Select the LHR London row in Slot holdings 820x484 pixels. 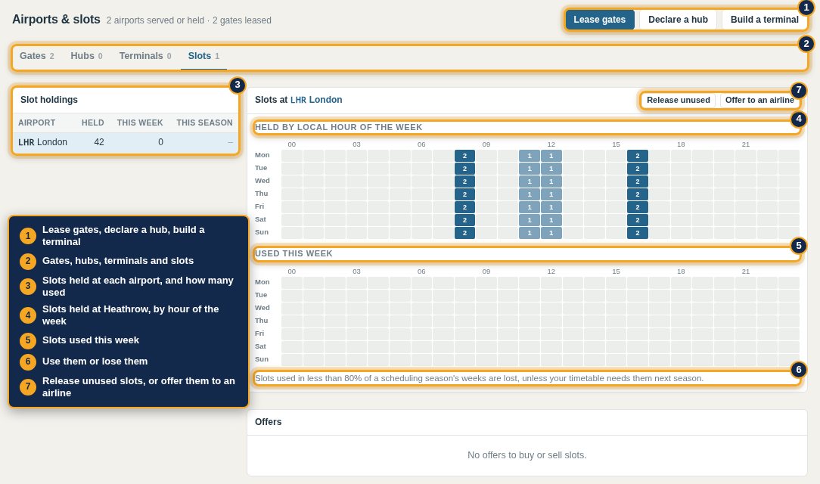126,142
